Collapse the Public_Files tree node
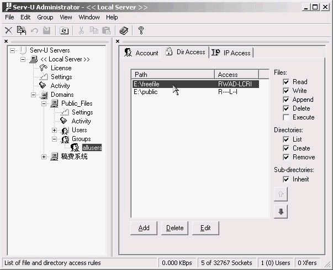This screenshot has height=270, width=333. [44, 103]
